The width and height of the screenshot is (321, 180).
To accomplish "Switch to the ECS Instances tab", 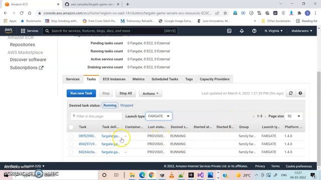I will tap(114, 79).
